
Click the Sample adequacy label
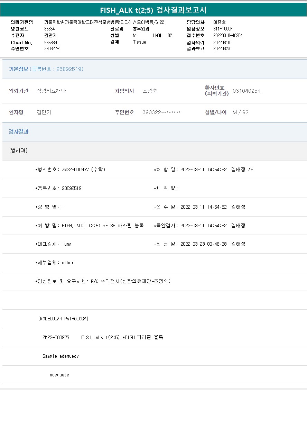pyautogui.click(x=61, y=356)
